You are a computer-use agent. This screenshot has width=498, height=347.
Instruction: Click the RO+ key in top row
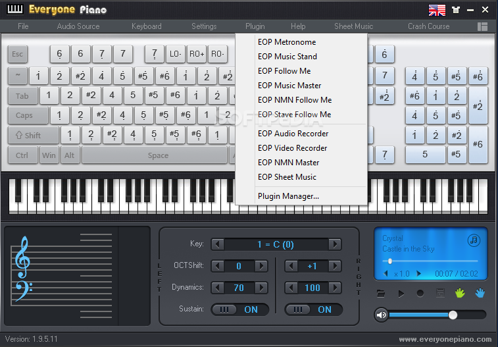click(x=197, y=54)
